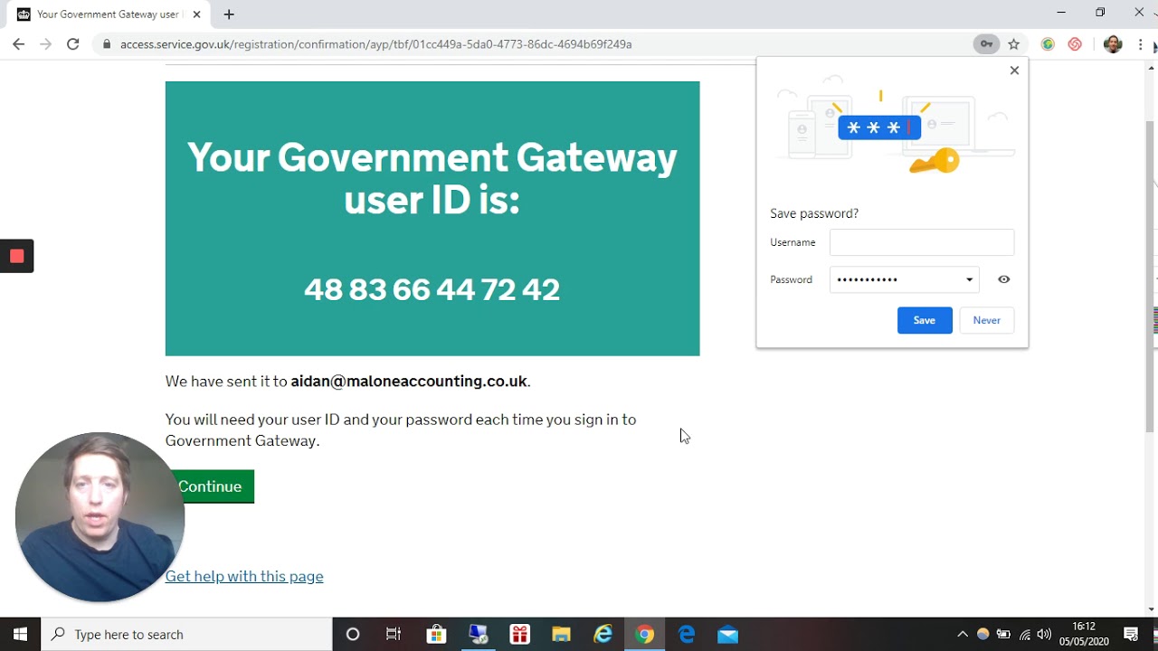Close the Government Gateway tab
The height and width of the screenshot is (651, 1158).
click(x=196, y=14)
